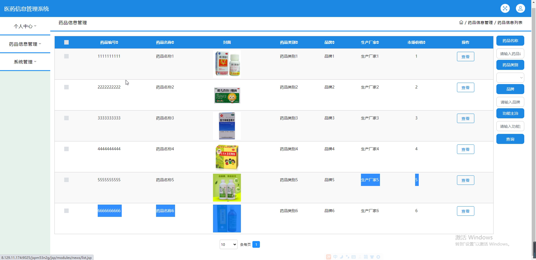Click the 药品名称 search input field
Viewport: 536px width, 260px height.
click(x=510, y=53)
